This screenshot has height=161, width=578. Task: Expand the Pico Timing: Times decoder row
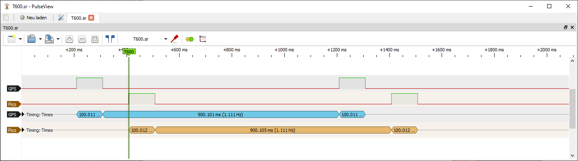(23, 130)
